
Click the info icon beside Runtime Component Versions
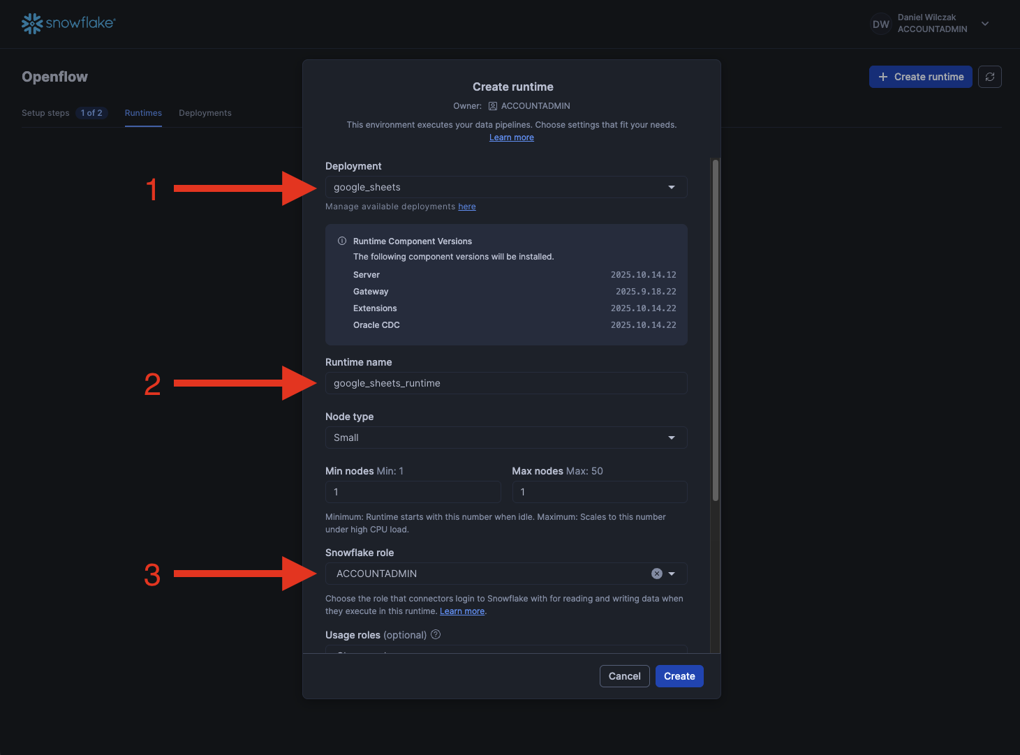point(342,241)
